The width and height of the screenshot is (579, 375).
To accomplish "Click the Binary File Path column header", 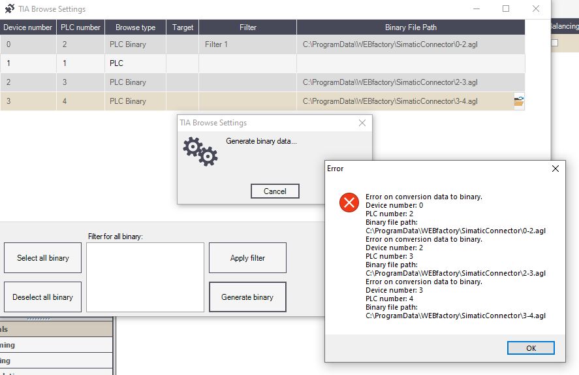I will 411,27.
